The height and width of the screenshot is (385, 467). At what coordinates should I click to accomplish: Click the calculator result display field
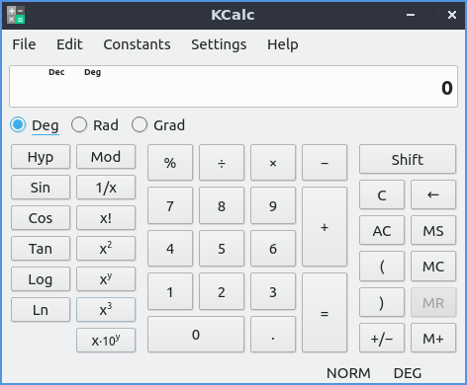point(233,87)
